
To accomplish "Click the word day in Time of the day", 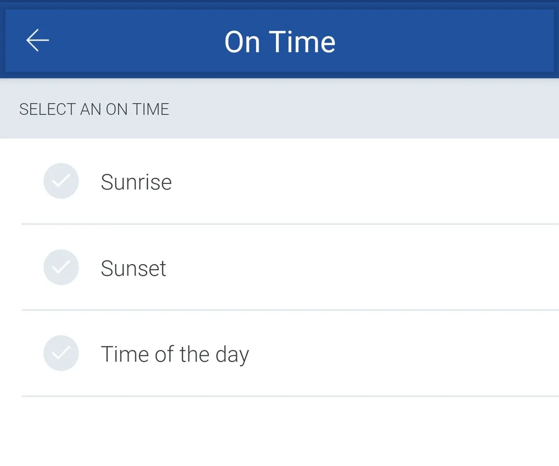I will click(232, 356).
